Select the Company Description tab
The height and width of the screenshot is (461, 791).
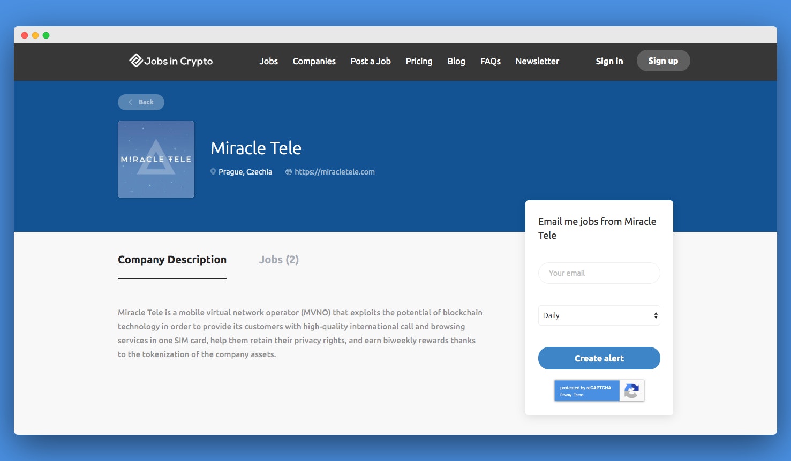(x=172, y=260)
